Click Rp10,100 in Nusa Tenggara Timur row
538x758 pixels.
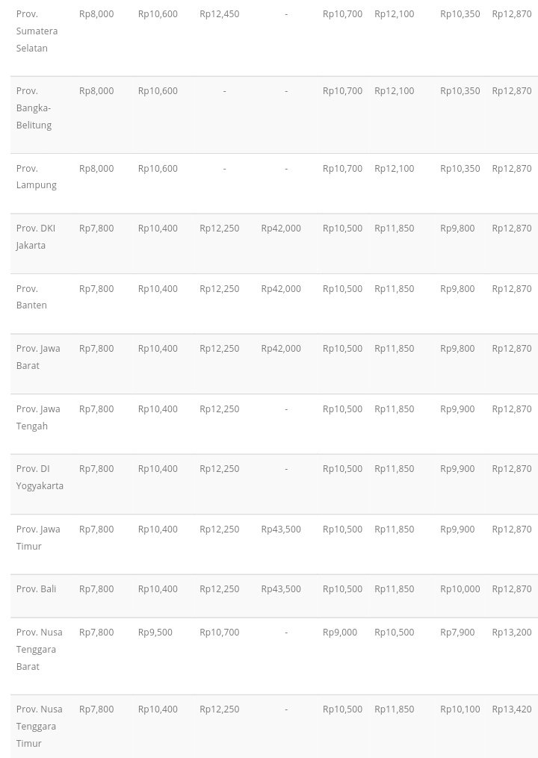click(460, 709)
